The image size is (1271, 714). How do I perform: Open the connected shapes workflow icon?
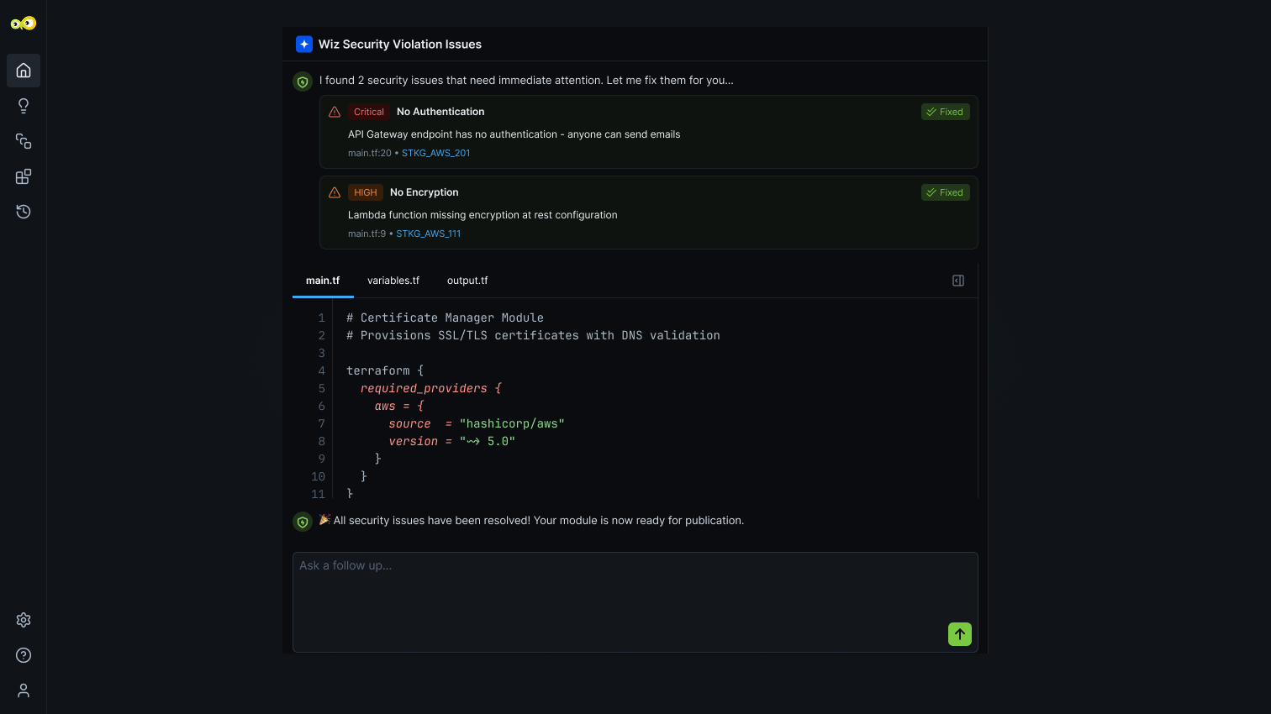coord(24,141)
